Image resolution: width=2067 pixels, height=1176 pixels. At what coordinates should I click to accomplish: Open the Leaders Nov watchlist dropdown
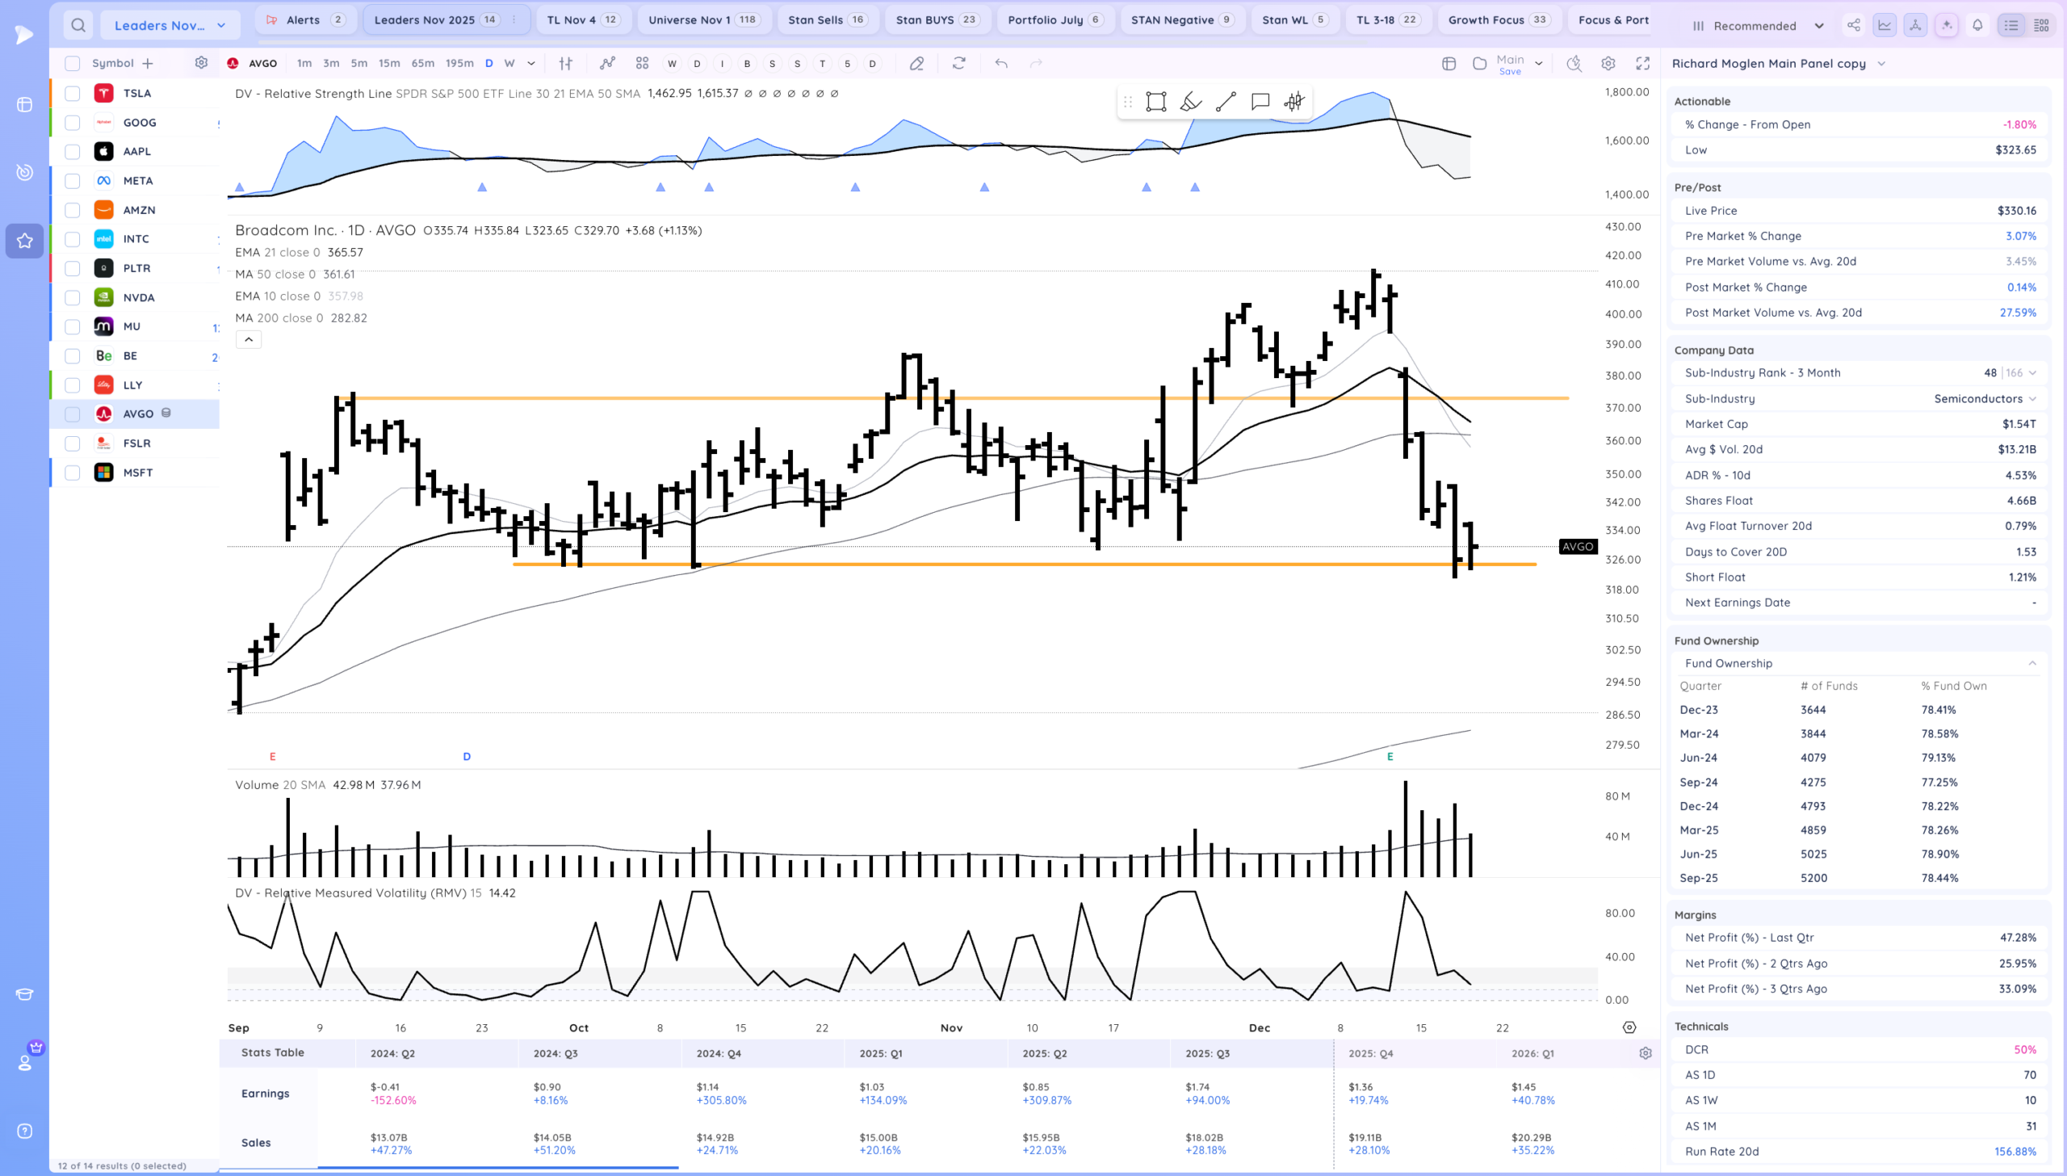(x=170, y=25)
